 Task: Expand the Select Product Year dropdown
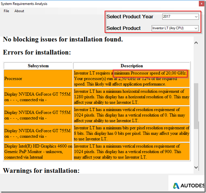(x=180, y=17)
